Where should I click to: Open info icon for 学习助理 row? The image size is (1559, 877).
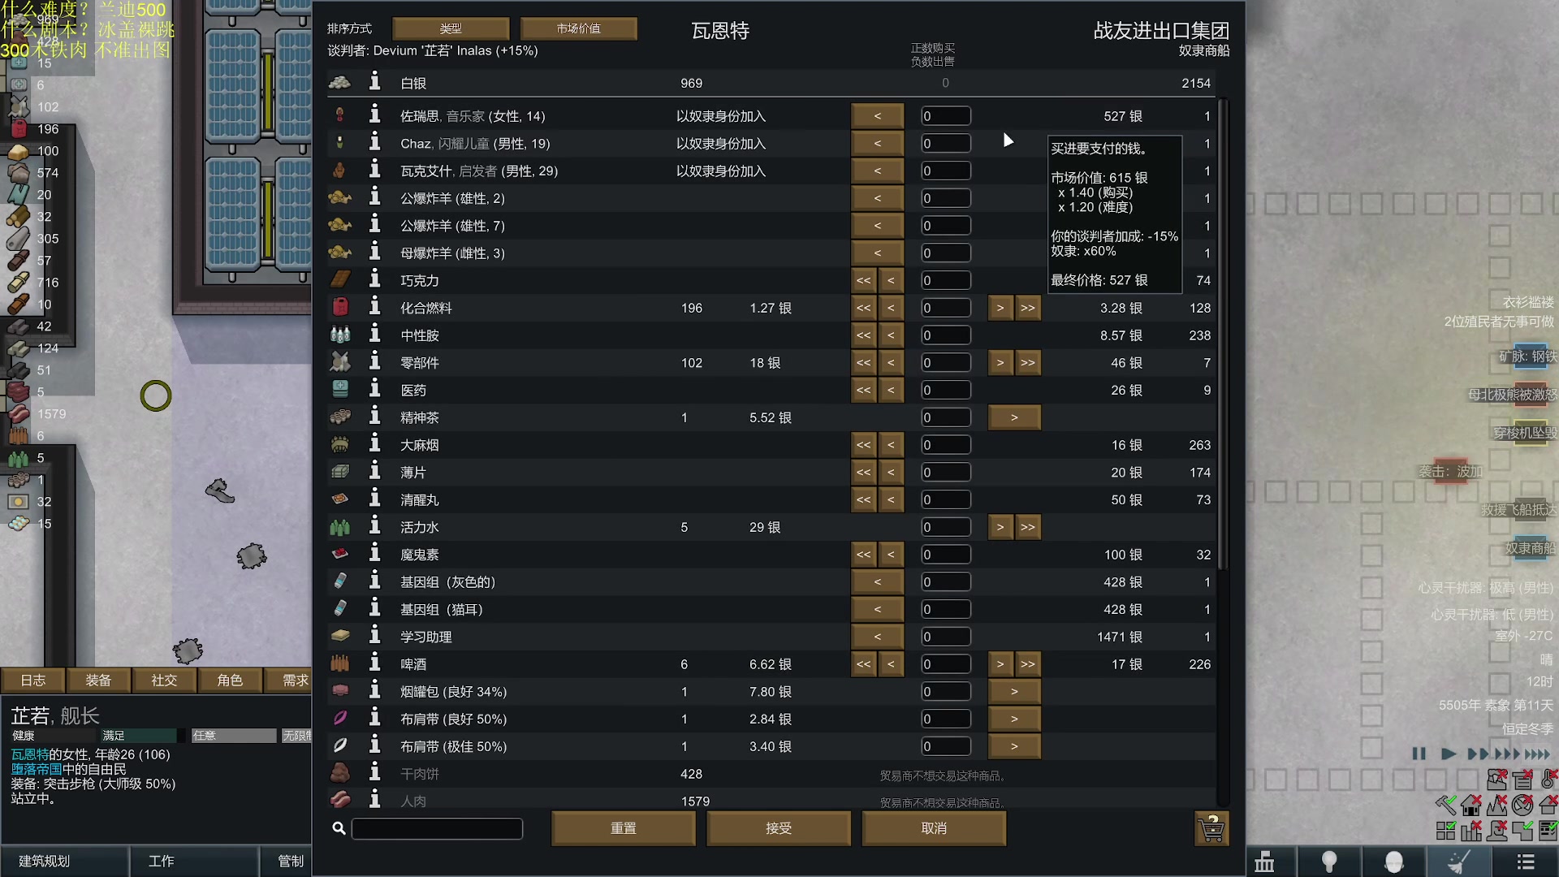pos(374,637)
